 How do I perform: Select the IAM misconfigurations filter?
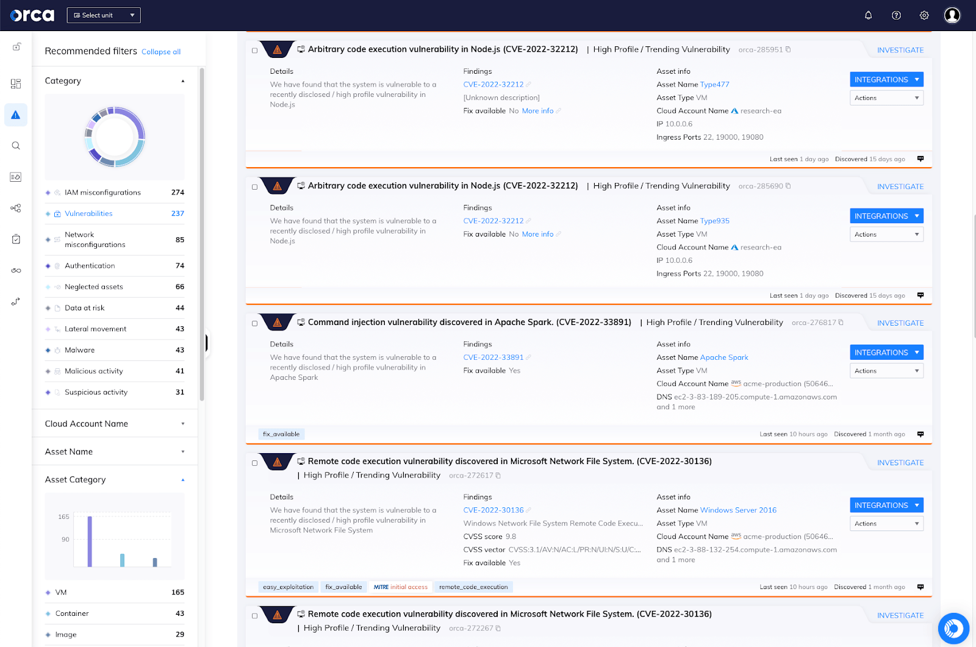coord(102,192)
